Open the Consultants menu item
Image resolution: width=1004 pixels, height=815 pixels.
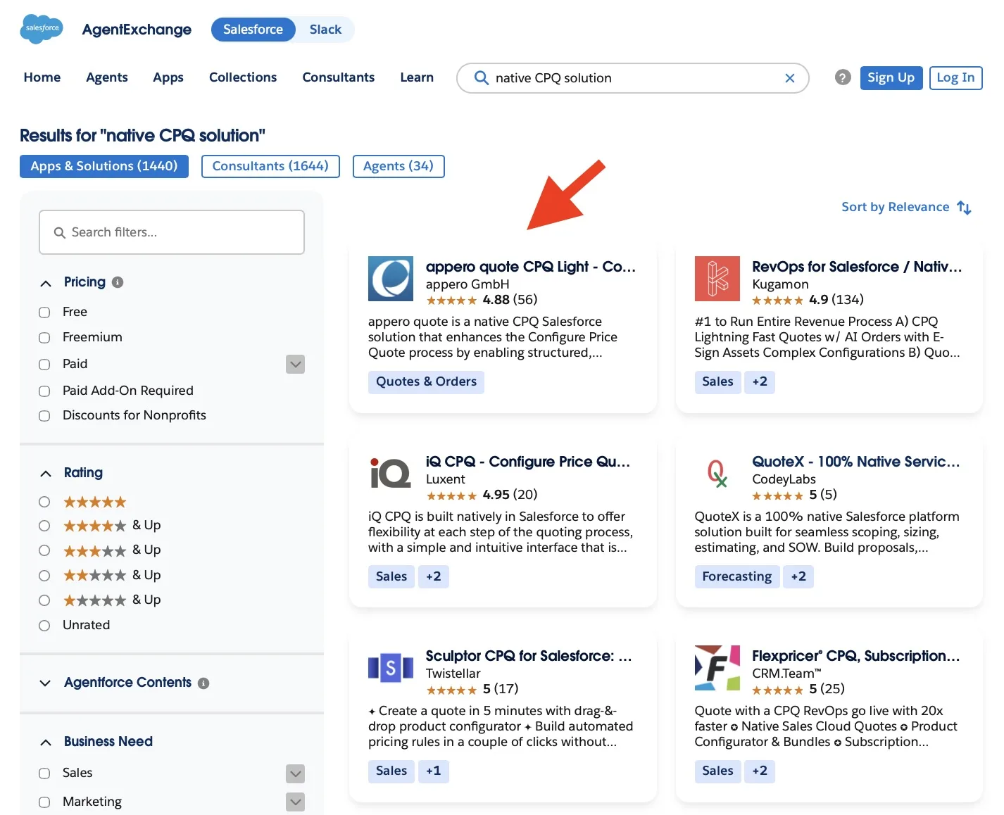coord(339,77)
